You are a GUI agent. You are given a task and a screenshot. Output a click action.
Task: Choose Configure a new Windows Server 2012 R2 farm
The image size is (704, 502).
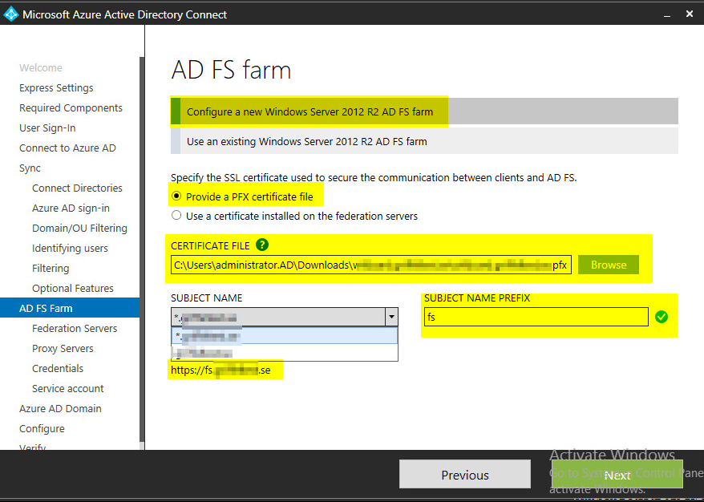310,112
